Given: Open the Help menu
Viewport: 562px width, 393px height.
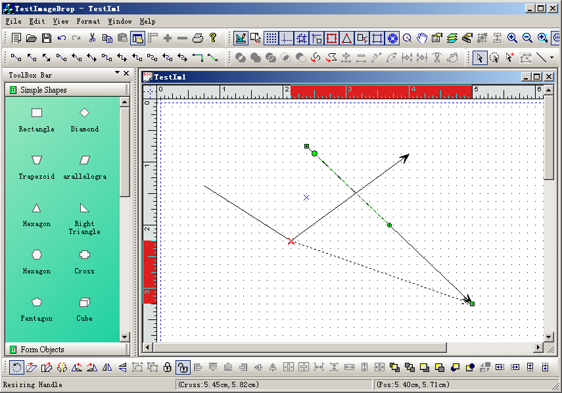Looking at the screenshot, I should coord(147,22).
